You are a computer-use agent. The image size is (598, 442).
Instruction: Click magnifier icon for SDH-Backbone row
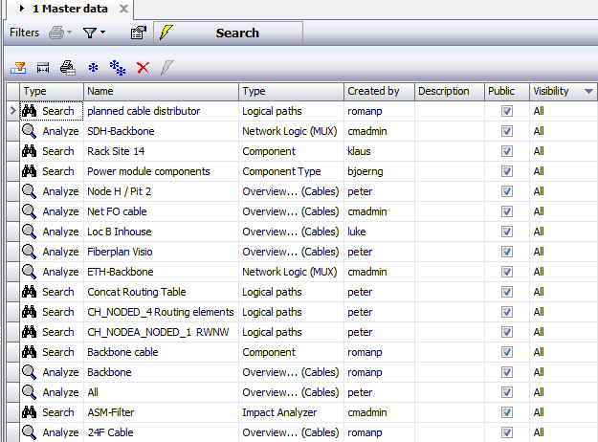coord(29,131)
